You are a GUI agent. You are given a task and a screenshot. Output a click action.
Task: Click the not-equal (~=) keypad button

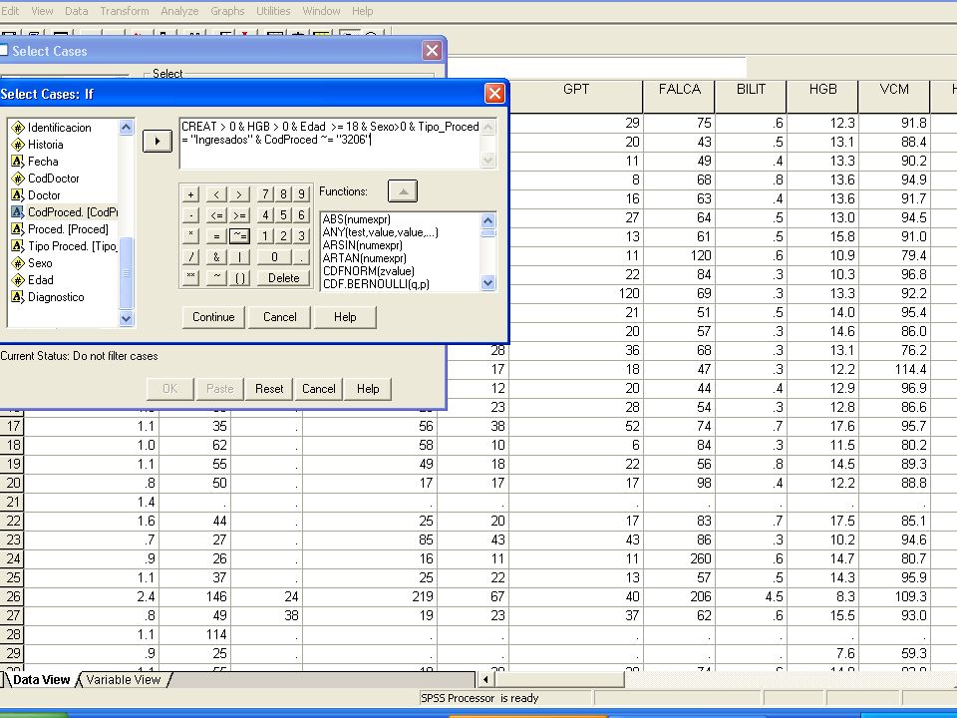click(x=239, y=236)
